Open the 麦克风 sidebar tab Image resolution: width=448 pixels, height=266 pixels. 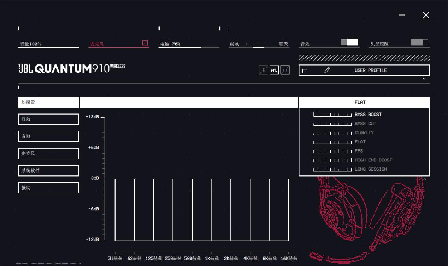49,154
